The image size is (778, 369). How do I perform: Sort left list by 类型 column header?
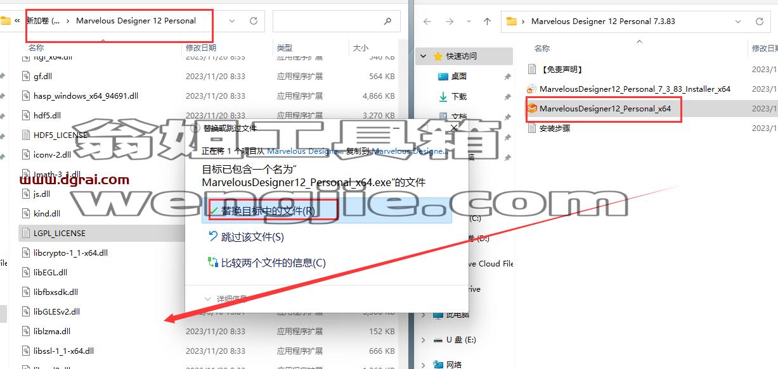click(285, 47)
